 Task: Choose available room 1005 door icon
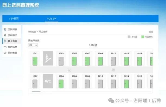pyautogui.click(x=74, y=61)
